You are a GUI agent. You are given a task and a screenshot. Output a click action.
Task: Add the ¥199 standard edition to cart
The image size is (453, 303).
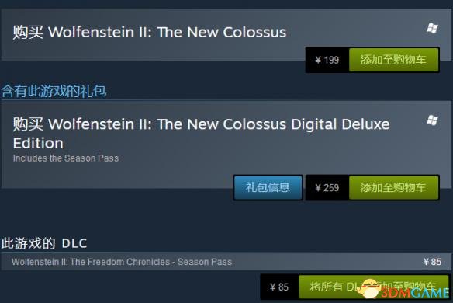394,60
